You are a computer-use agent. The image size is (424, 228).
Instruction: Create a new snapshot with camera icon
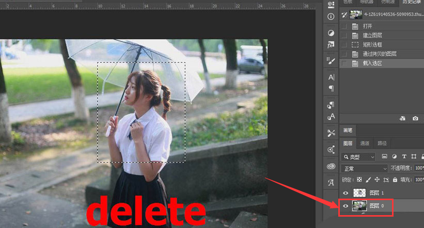click(x=415, y=118)
